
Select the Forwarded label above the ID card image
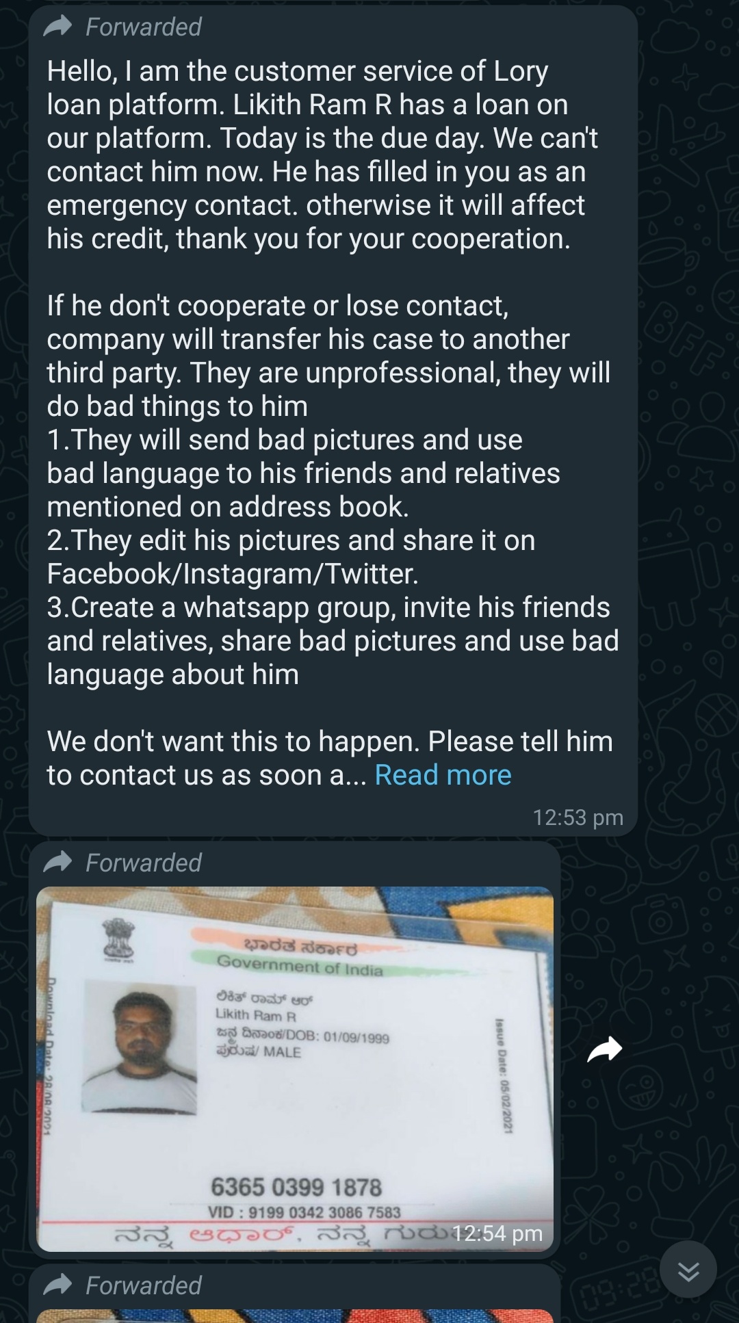pyautogui.click(x=144, y=863)
